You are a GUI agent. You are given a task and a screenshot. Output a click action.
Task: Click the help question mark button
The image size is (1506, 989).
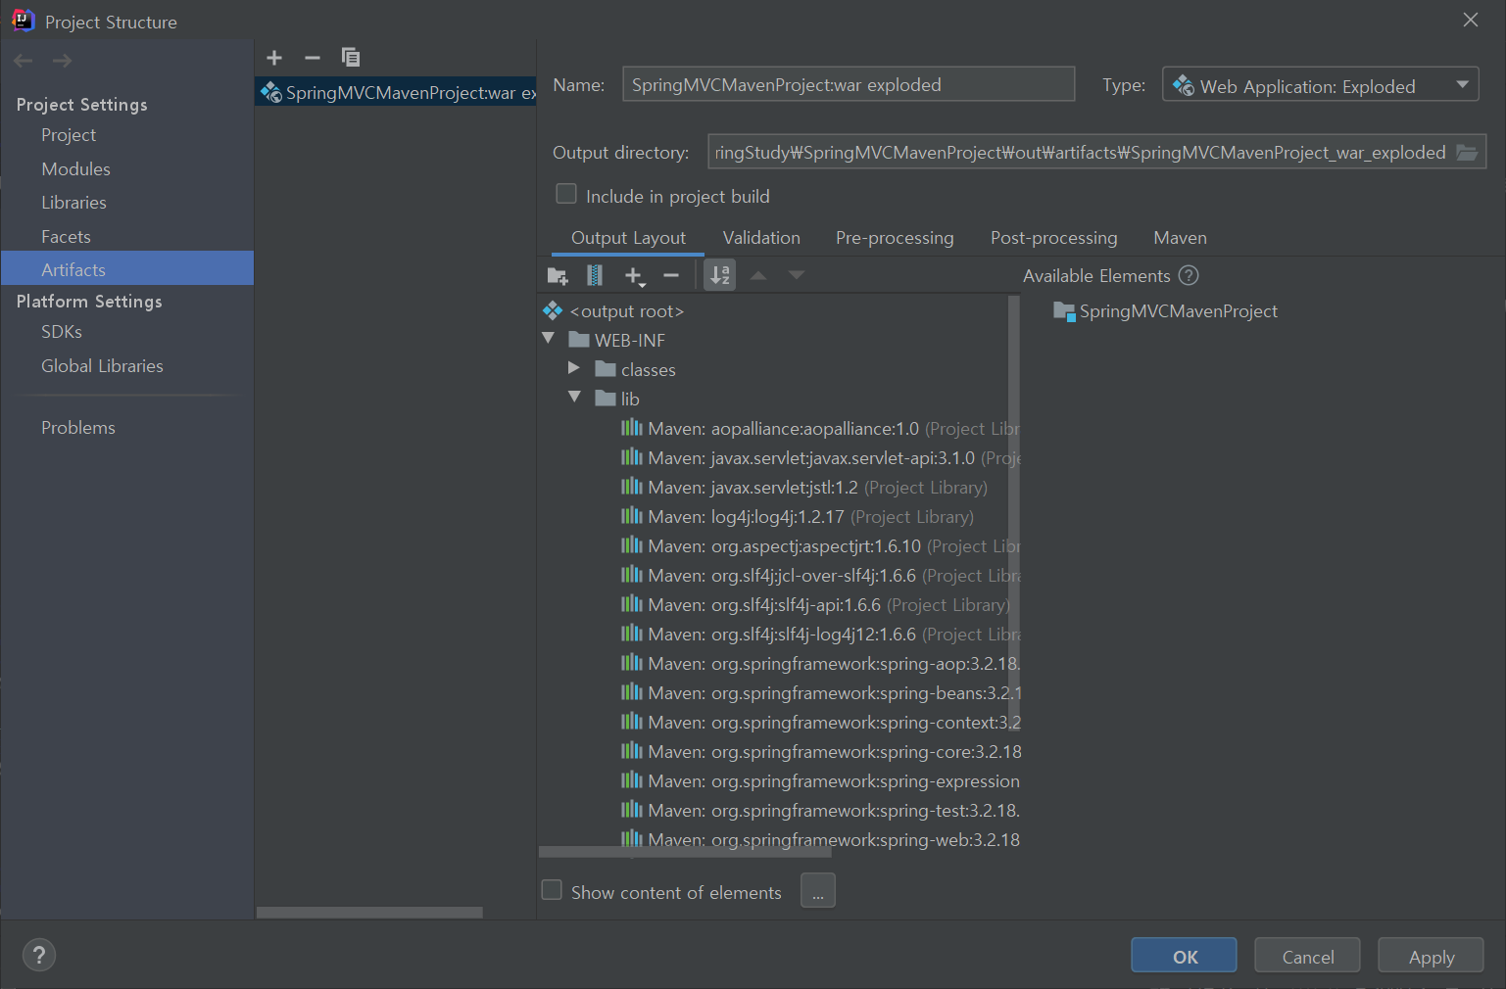[x=39, y=955]
